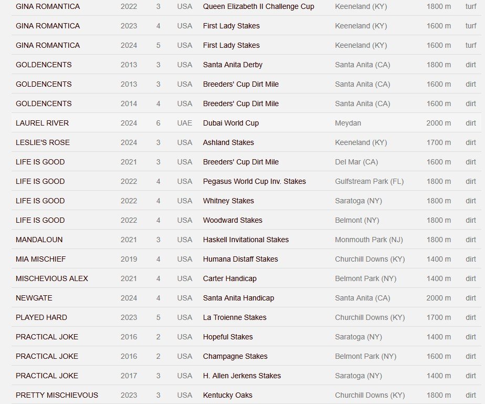The height and width of the screenshot is (404, 485).
Task: Click the Dubai World Cup race
Action: [231, 123]
